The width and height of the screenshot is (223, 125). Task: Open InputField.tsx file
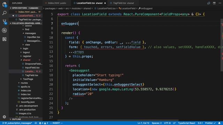click(32, 68)
